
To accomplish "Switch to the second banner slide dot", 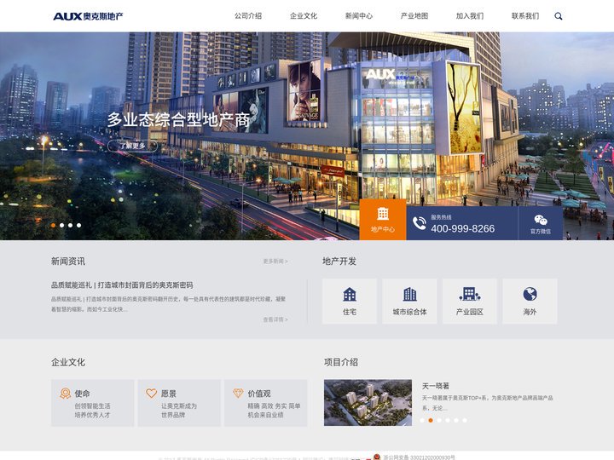I will coord(62,225).
